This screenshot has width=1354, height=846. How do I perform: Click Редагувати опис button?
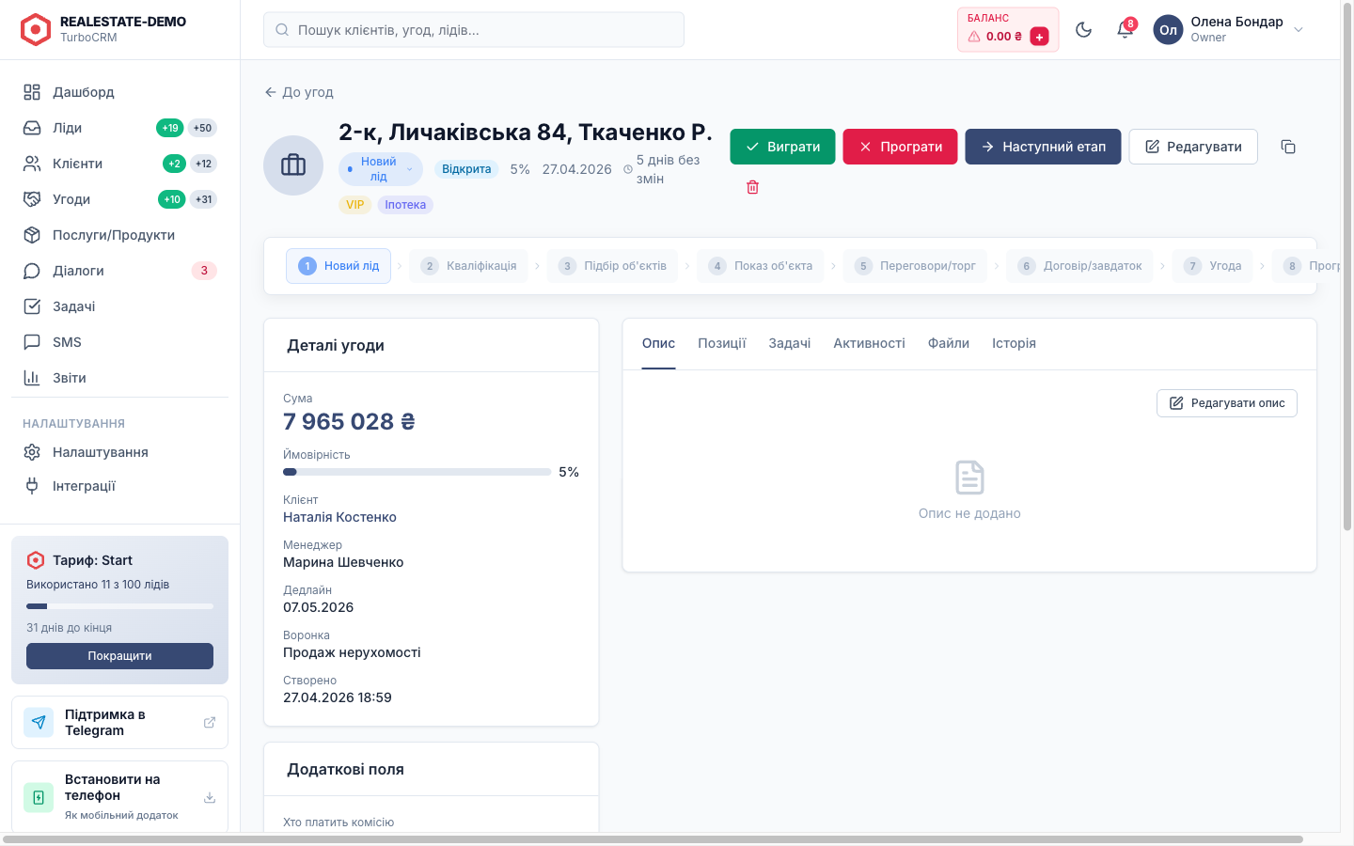(x=1227, y=403)
